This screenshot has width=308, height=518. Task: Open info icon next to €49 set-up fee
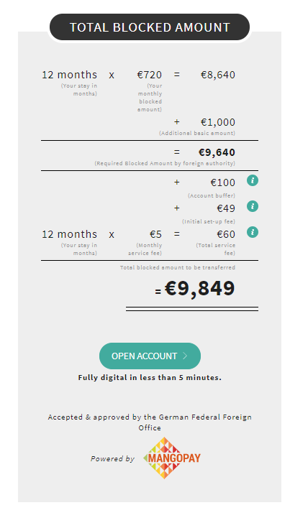(x=253, y=206)
